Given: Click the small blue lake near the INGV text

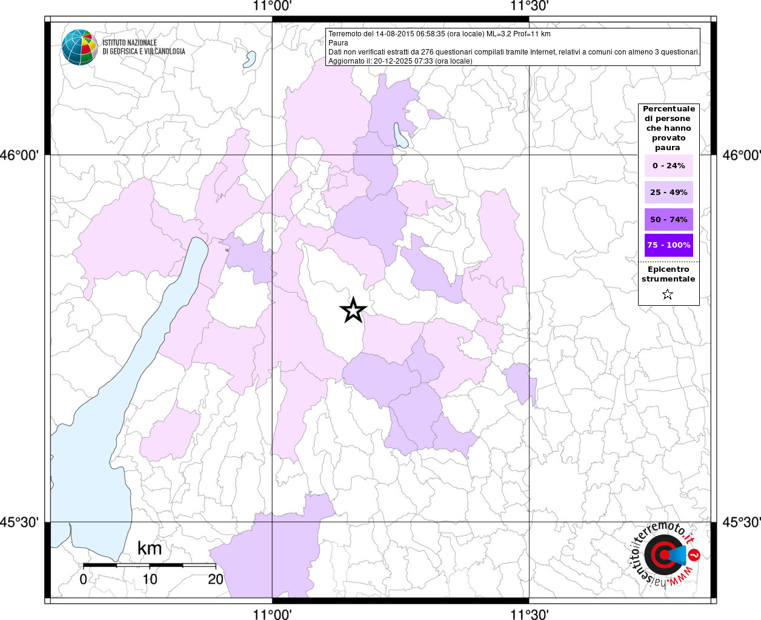Looking at the screenshot, I should (x=250, y=59).
